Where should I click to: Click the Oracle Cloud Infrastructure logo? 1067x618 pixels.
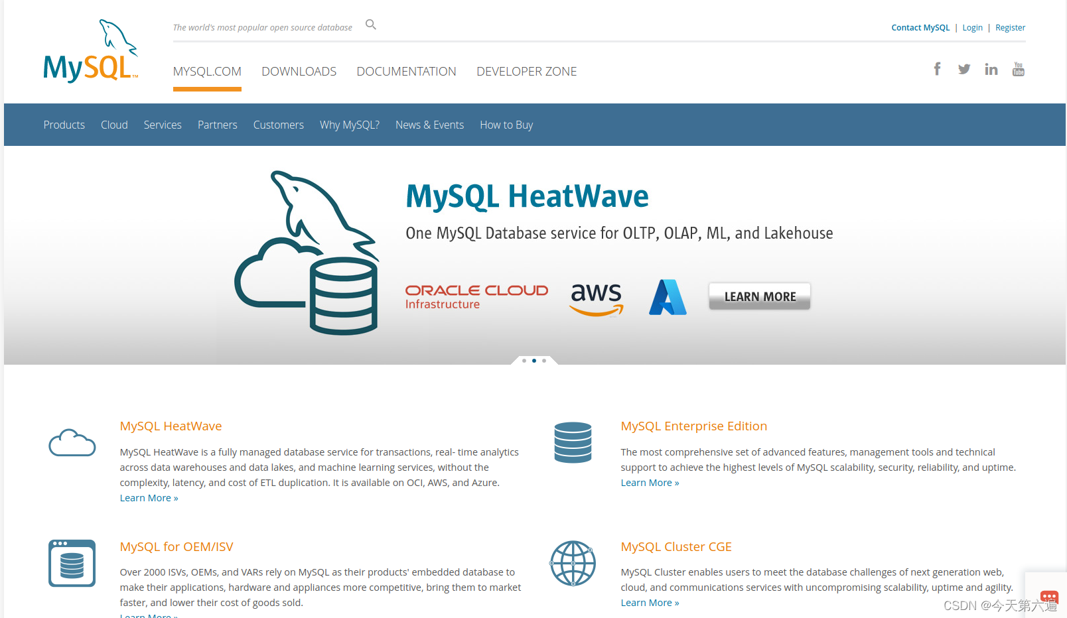click(476, 297)
